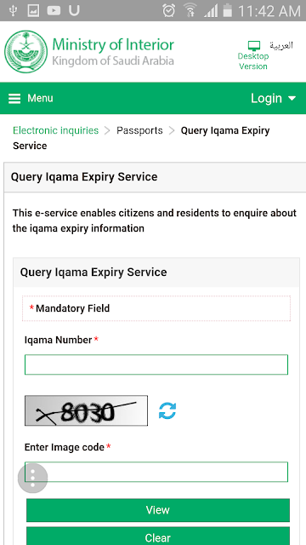The width and height of the screenshot is (306, 545).
Task: Expand the Login dropdown arrow
Action: 292,99
